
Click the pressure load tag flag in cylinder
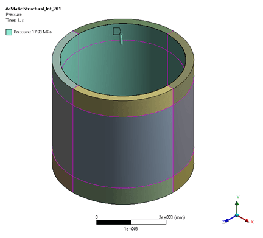tap(117, 31)
